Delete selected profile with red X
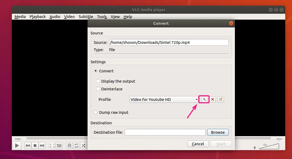292x159 pixels. [x=213, y=99]
